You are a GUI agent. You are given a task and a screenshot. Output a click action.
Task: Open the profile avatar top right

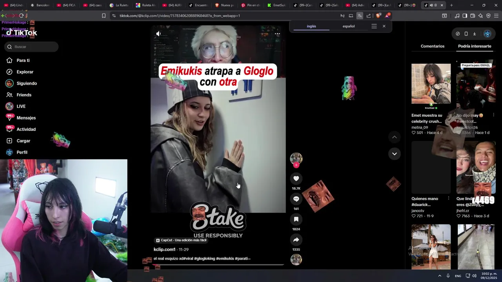487,34
